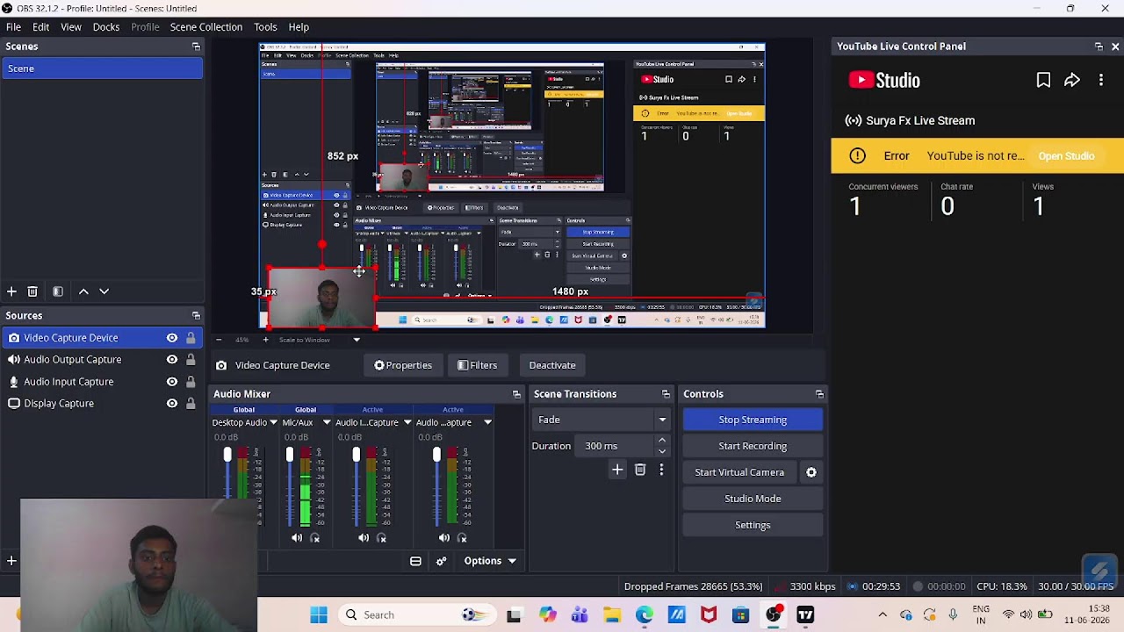Click Start Recording button
Screen dimensions: 1124x632
coord(753,446)
